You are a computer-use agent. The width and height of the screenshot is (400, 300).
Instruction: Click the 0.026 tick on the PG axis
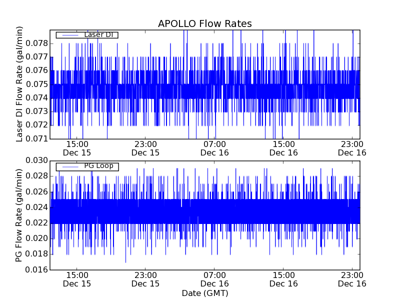coord(36,192)
